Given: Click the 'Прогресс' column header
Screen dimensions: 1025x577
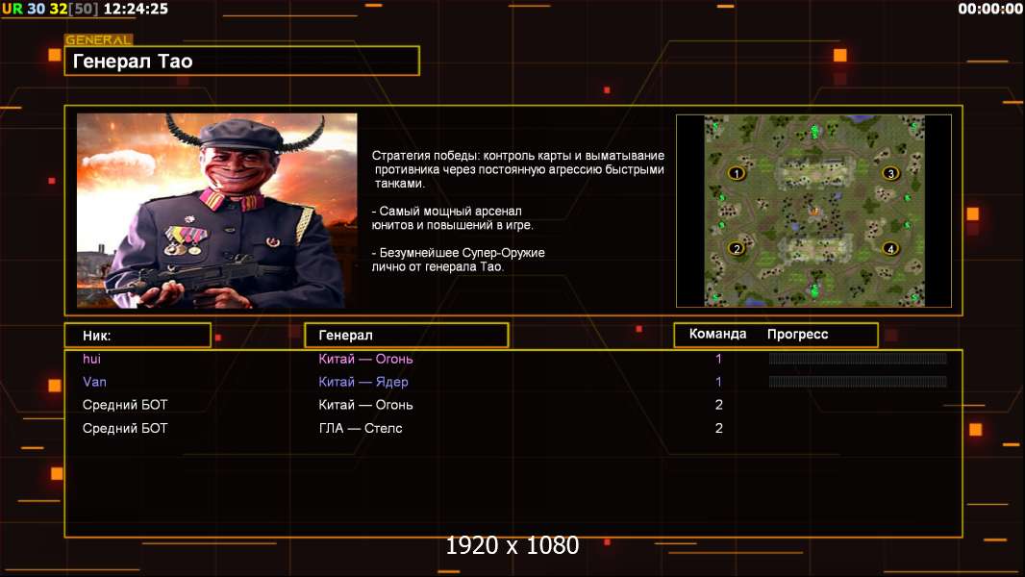Looking at the screenshot, I should tap(797, 334).
